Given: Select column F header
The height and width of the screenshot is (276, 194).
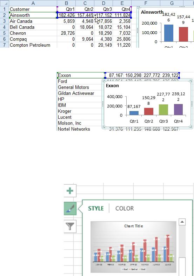Looking at the screenshot, I should pyautogui.click(x=146, y=3).
